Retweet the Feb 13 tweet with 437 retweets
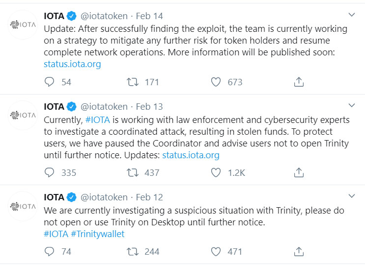 click(133, 172)
